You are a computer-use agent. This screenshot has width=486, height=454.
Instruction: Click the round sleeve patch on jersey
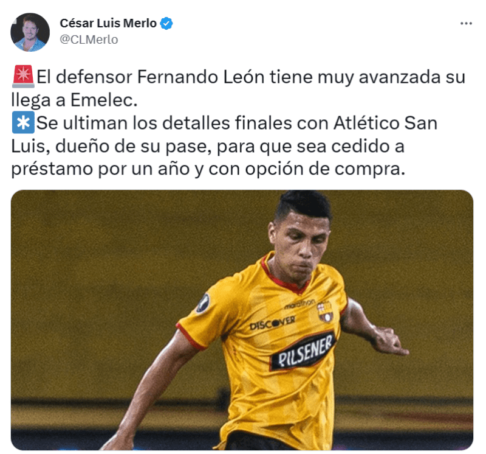coord(204,303)
